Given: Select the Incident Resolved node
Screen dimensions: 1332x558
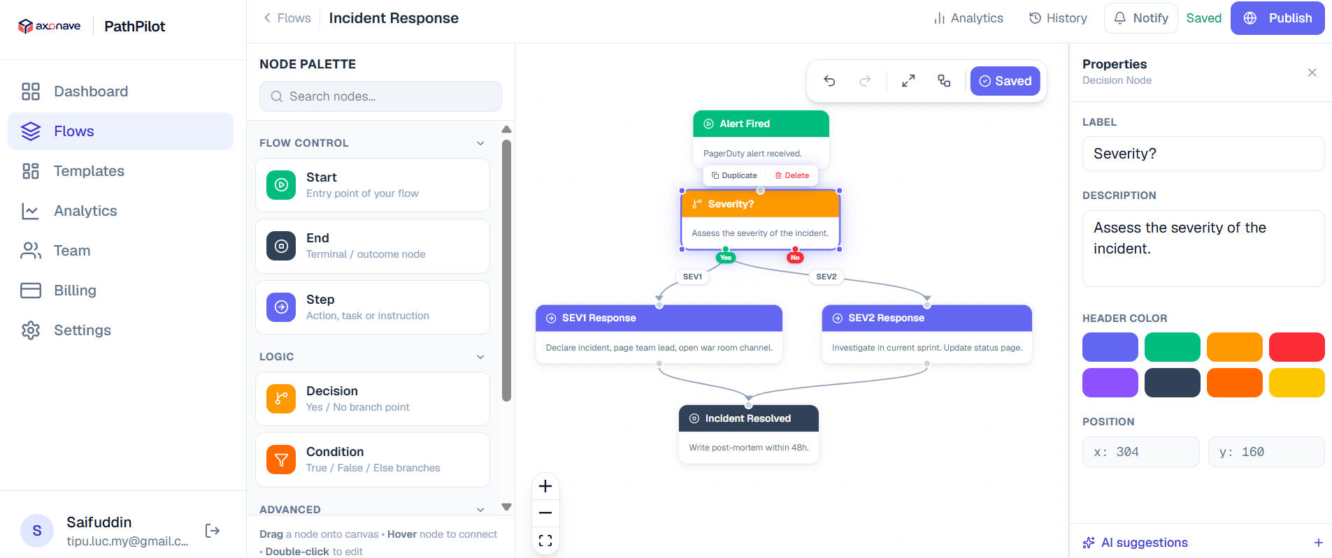Looking at the screenshot, I should click(x=749, y=434).
